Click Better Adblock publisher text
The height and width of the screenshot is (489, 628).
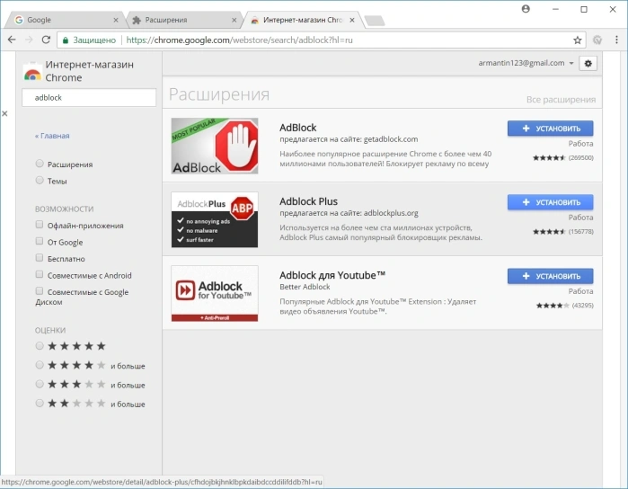pos(305,287)
